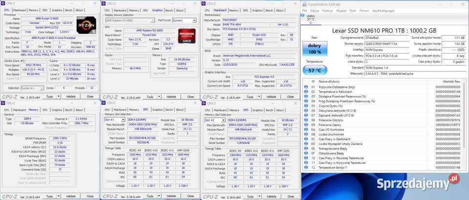Click Close button in CPU-Z Memory window
The image size is (469, 200).
tap(90, 196)
